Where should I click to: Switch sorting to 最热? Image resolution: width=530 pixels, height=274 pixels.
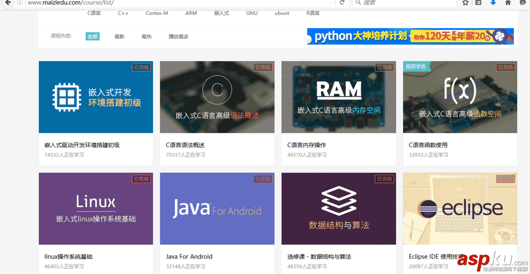coord(147,36)
